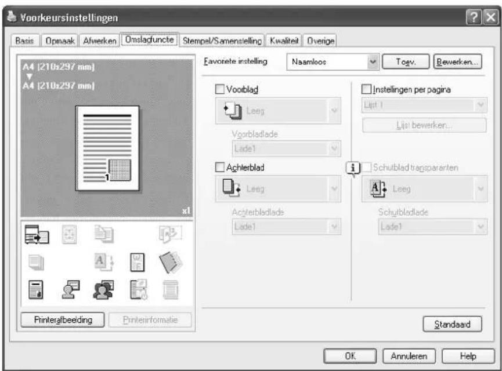This screenshot has height=371, width=502.
Task: Switch to the Opmaak tab
Action: pyautogui.click(x=60, y=41)
